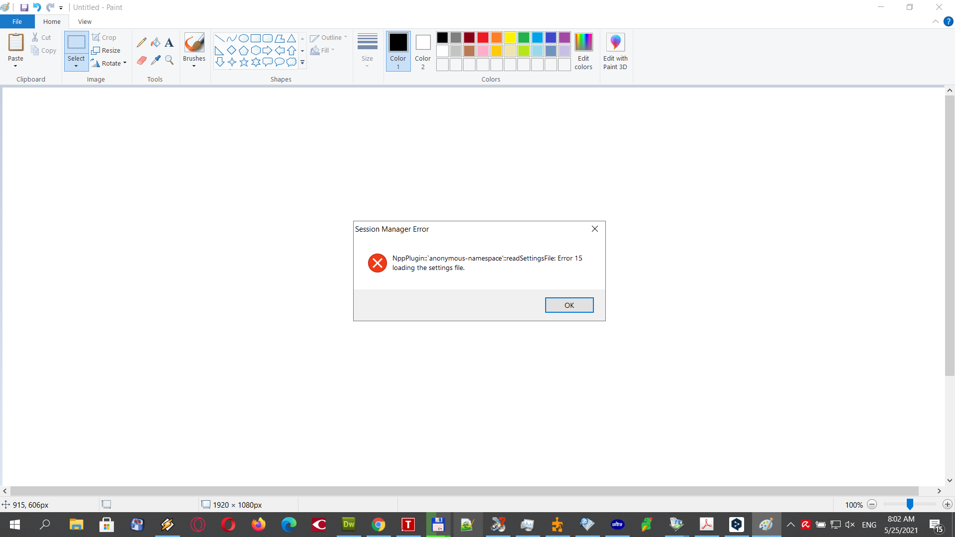Click the Copy button
Image resolution: width=955 pixels, height=537 pixels.
point(43,50)
